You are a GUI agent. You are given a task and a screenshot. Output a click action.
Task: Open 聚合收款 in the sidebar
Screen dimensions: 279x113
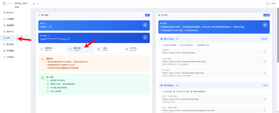click(x=12, y=44)
